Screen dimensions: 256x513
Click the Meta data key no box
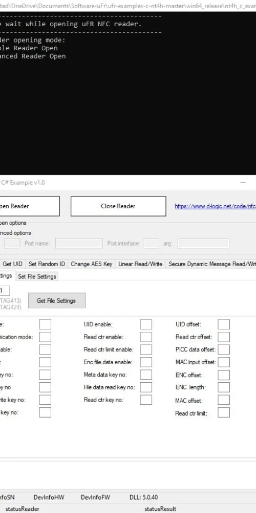[x=146, y=374]
